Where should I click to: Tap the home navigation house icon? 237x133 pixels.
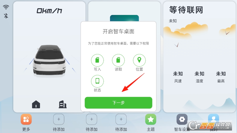[36, 104]
